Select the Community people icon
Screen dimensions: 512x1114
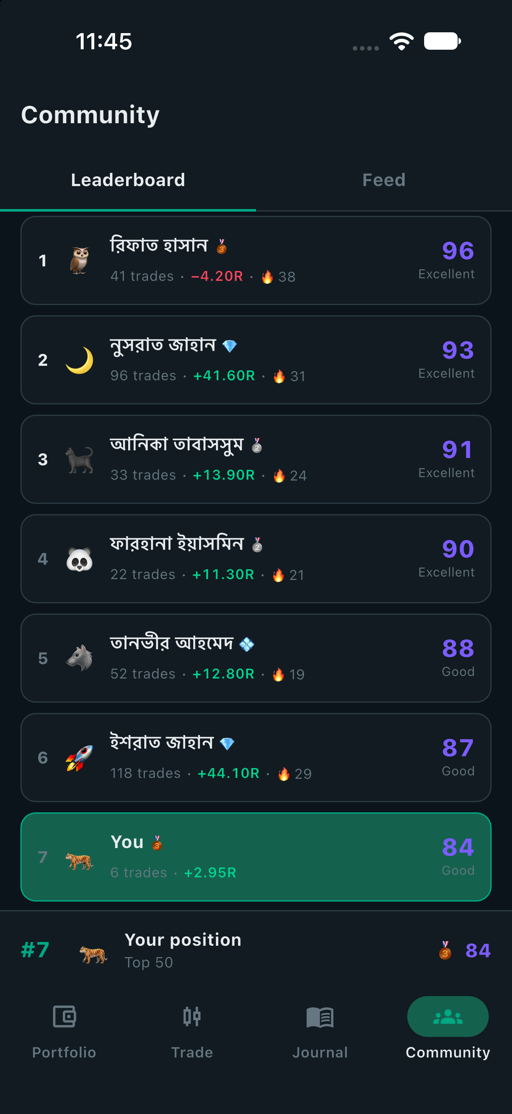click(447, 1016)
